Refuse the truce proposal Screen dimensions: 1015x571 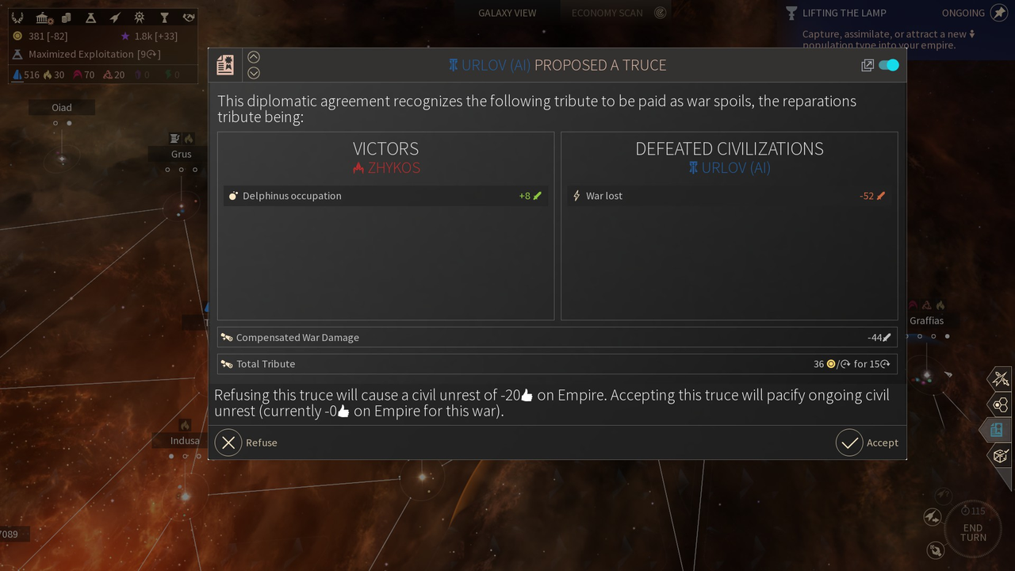tap(247, 443)
